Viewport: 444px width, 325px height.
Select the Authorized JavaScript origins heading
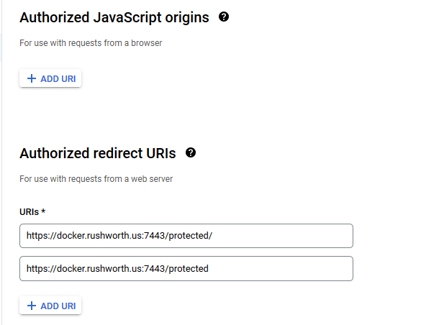pyautogui.click(x=114, y=17)
